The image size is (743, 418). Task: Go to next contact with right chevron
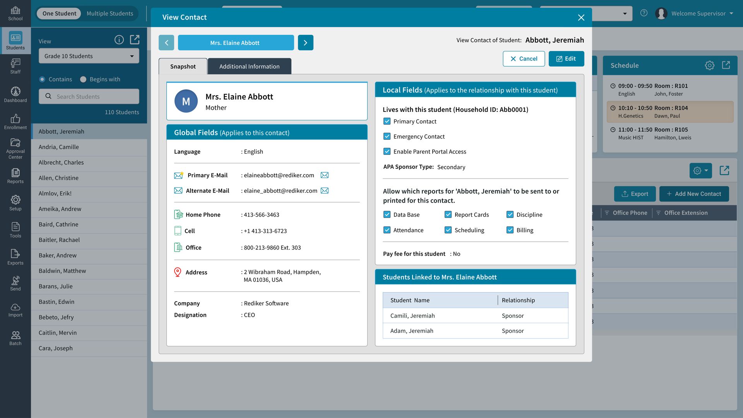(305, 43)
